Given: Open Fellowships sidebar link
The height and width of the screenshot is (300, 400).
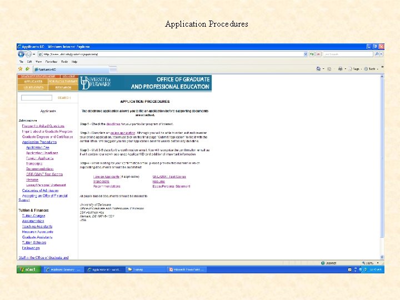Looking at the screenshot, I should [x=31, y=248].
